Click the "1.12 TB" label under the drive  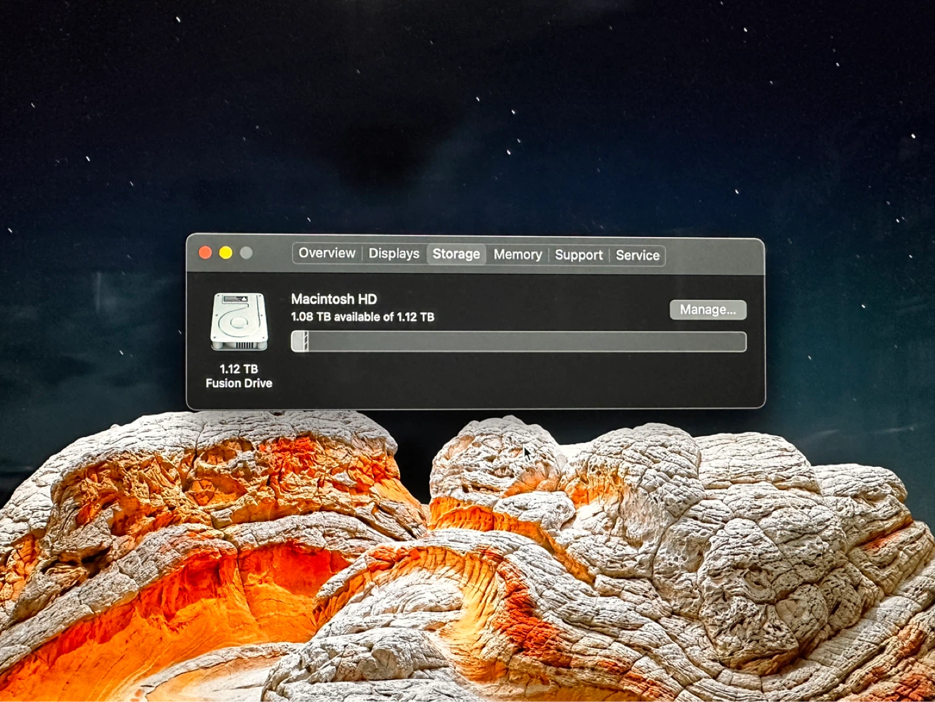239,369
